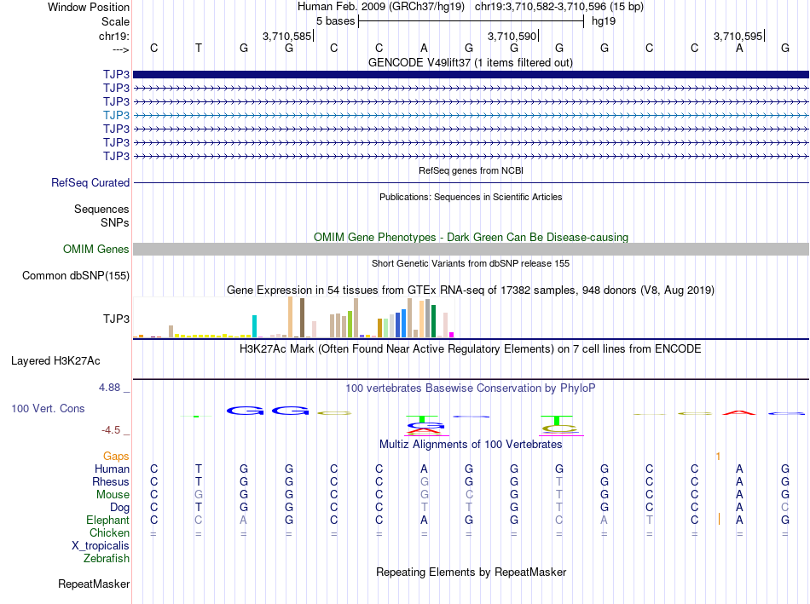Click the Window Position track label

[89, 7]
